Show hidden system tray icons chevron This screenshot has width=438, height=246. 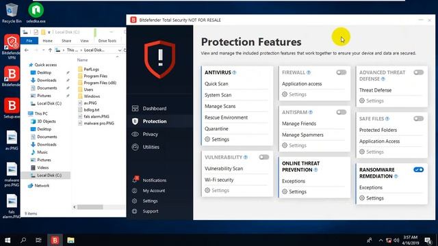[x=381, y=240]
